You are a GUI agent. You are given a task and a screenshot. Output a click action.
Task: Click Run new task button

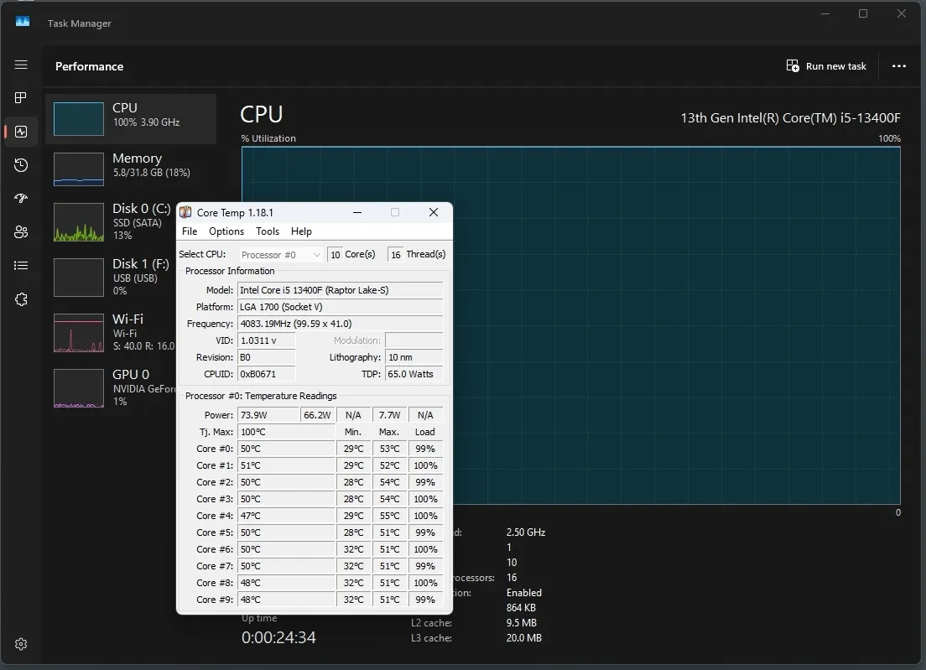tap(826, 66)
